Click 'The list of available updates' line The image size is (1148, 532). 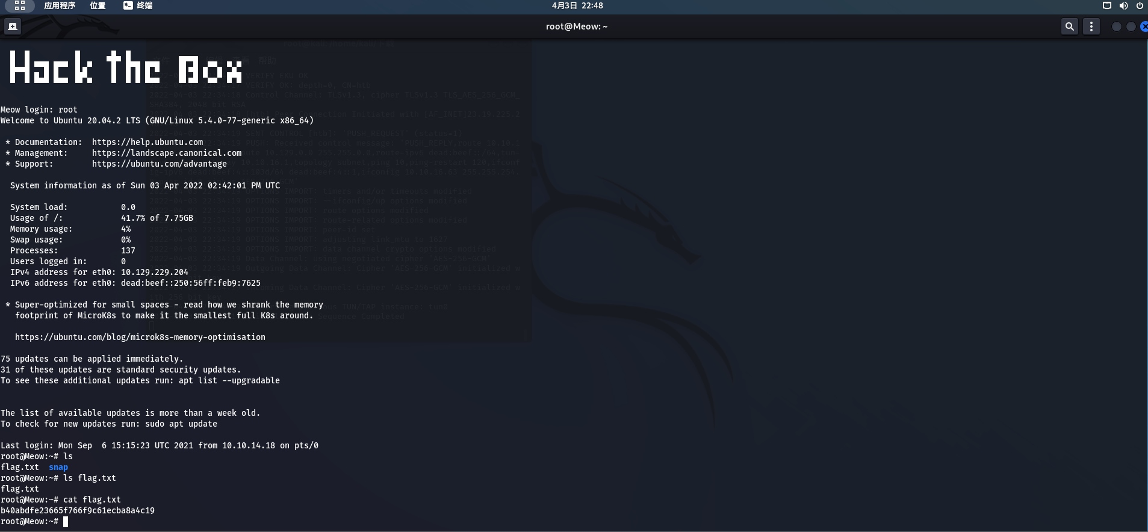(x=131, y=413)
